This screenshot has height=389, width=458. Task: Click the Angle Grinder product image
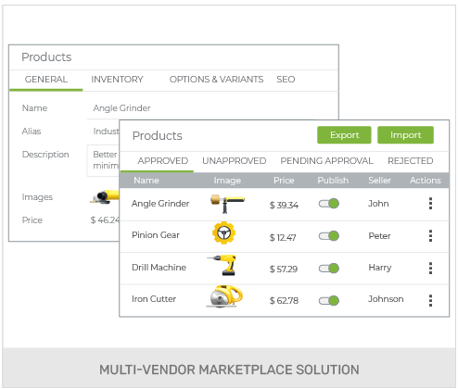227,203
